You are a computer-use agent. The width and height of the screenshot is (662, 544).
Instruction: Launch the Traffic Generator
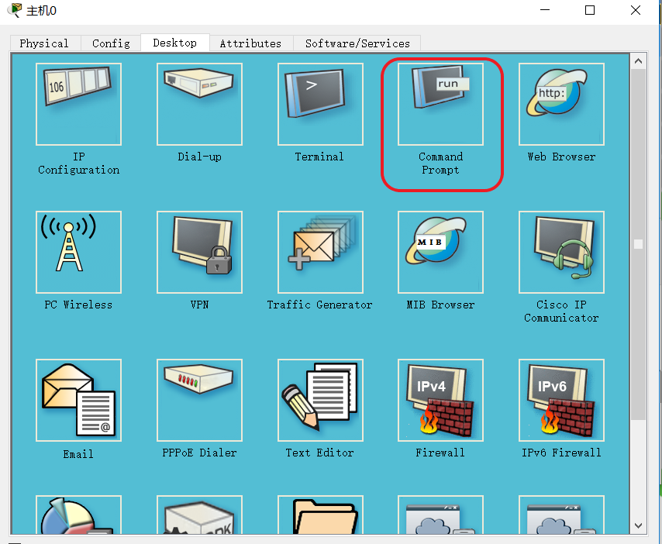pyautogui.click(x=320, y=252)
